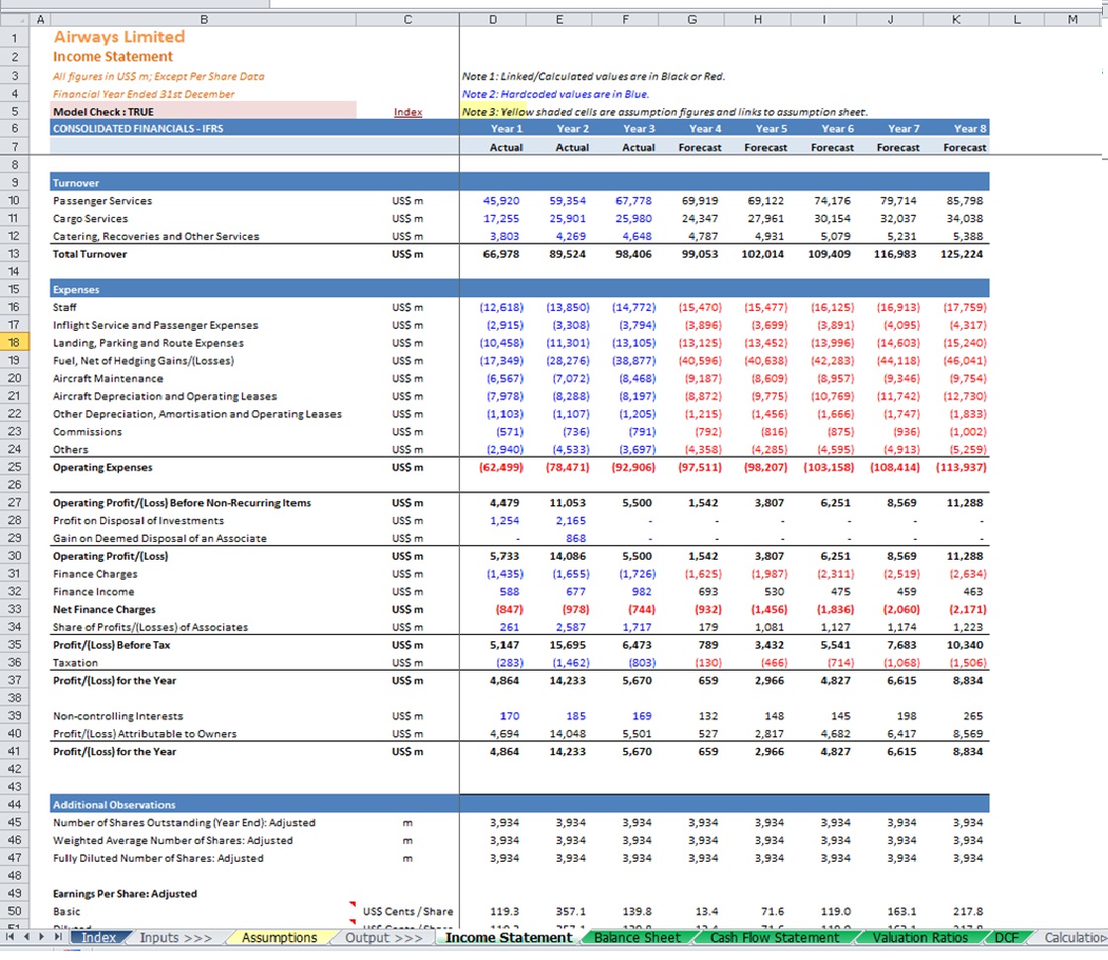Switch to the DCF sheet tab

(x=1006, y=937)
